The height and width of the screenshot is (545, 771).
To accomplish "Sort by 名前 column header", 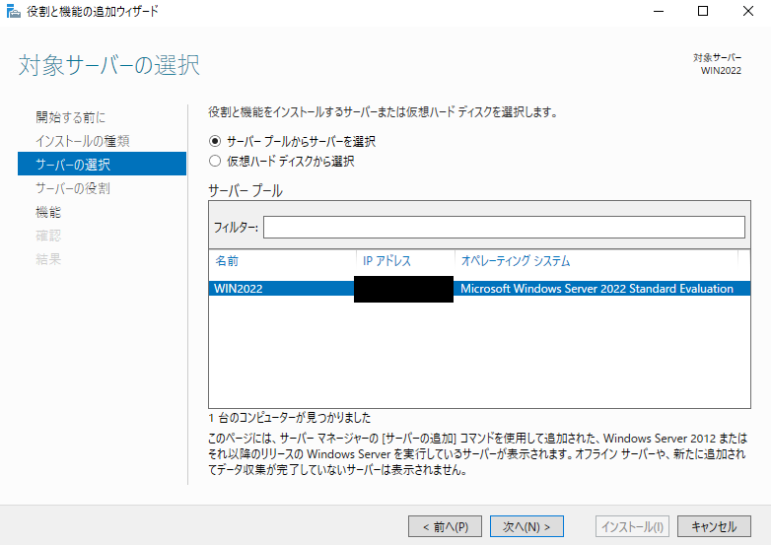I will point(281,261).
